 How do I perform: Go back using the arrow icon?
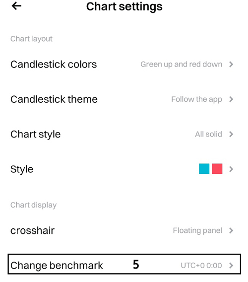point(16,6)
